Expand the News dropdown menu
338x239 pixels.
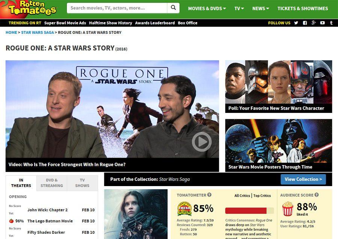[x=261, y=8]
